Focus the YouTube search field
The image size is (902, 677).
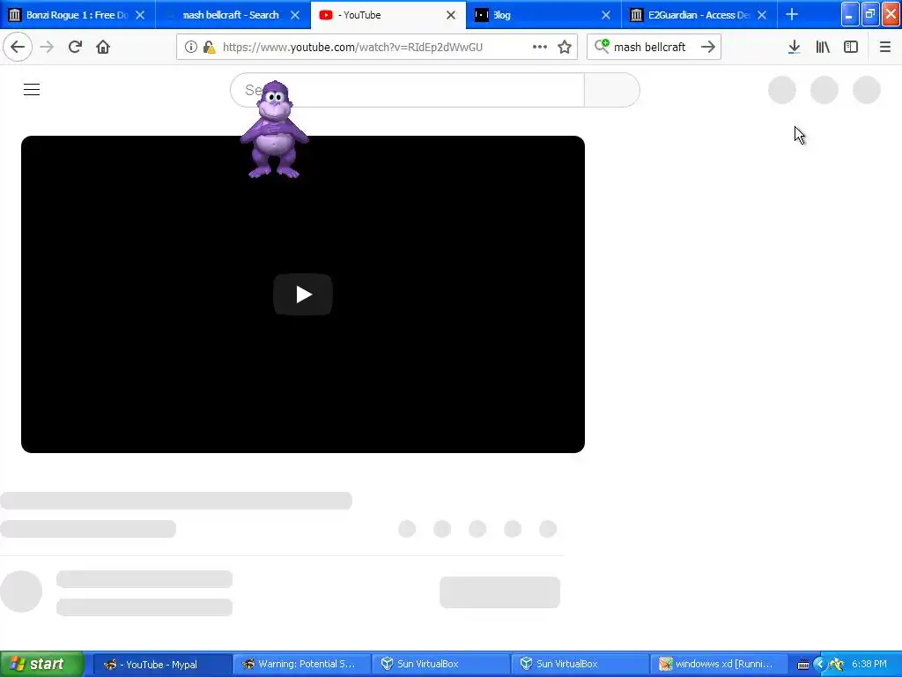[x=407, y=90]
